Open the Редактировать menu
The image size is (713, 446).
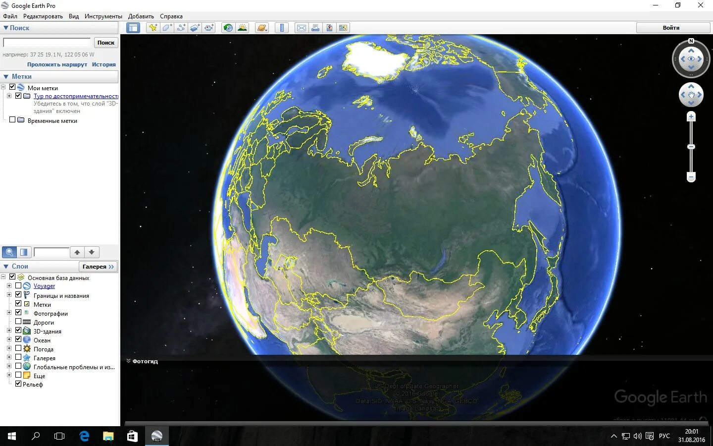click(43, 16)
